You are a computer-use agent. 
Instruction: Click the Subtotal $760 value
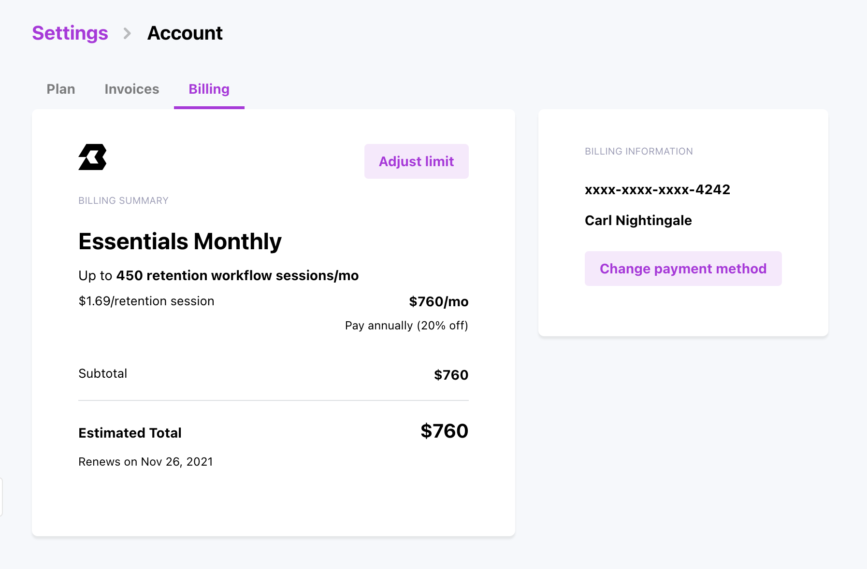pos(451,375)
